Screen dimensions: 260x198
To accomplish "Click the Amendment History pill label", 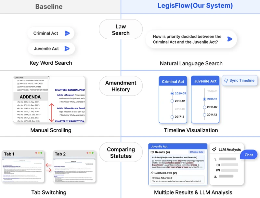I will 121,86.
